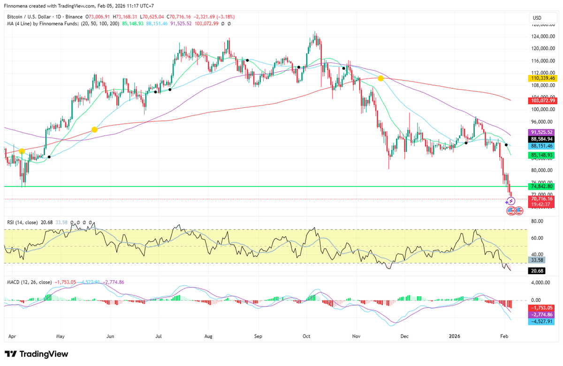The width and height of the screenshot is (563, 366).
Task: Click the yellow 110,339.46 price label
Action: click(542, 78)
